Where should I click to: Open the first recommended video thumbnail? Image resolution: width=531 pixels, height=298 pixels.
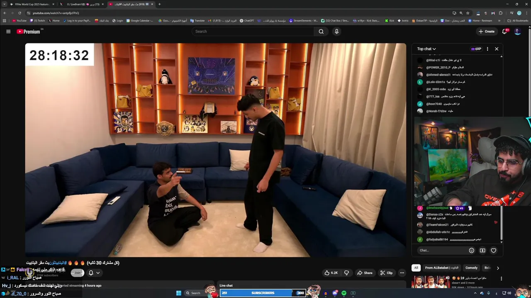431,282
